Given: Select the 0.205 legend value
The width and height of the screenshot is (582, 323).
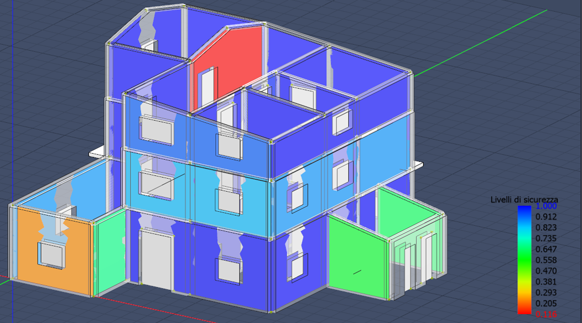Looking at the screenshot, I should [x=546, y=304].
